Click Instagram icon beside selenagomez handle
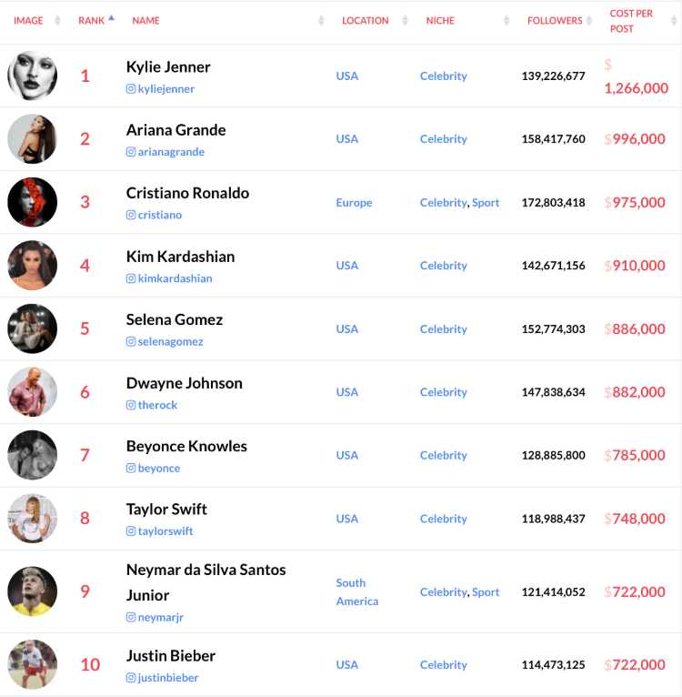The image size is (682, 697). (x=131, y=341)
